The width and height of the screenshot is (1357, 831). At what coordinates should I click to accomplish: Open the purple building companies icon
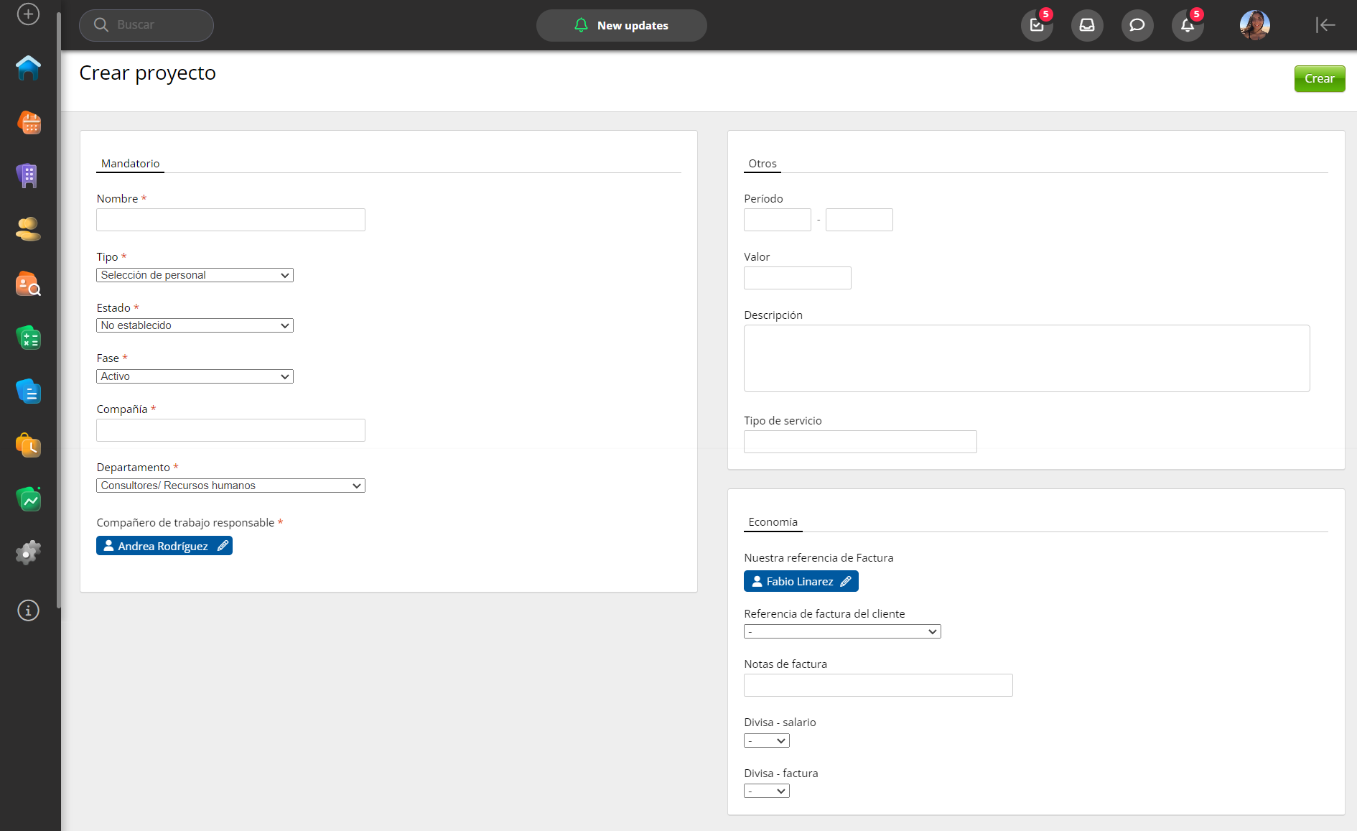pyautogui.click(x=28, y=176)
